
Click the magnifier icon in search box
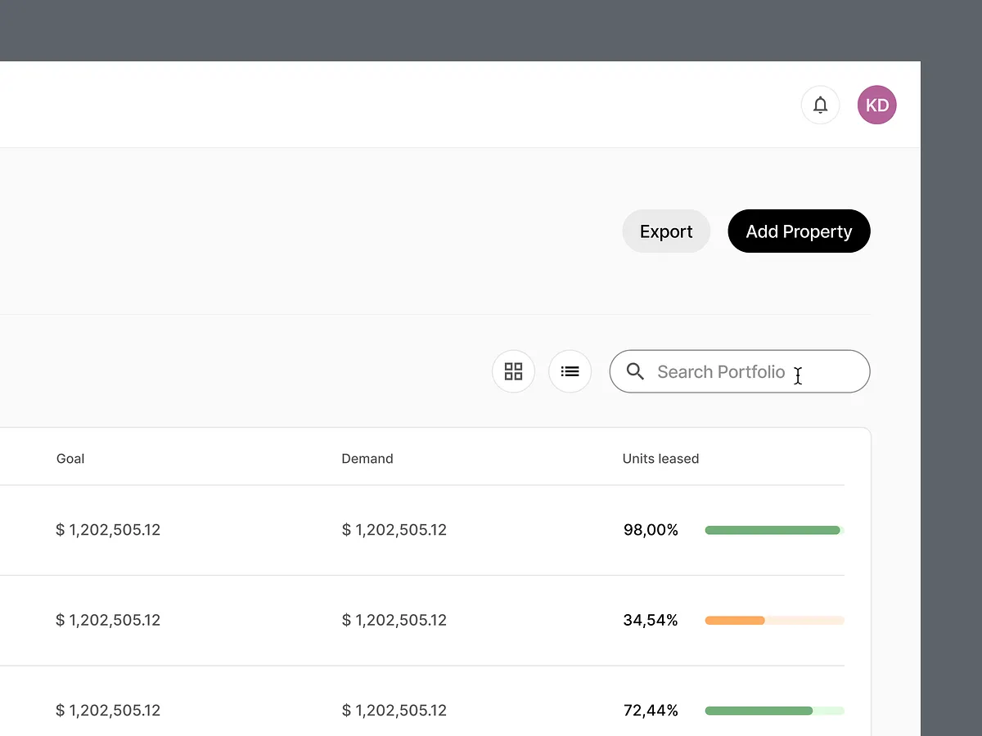pos(635,371)
